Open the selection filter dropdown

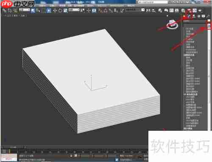coord(25,10)
